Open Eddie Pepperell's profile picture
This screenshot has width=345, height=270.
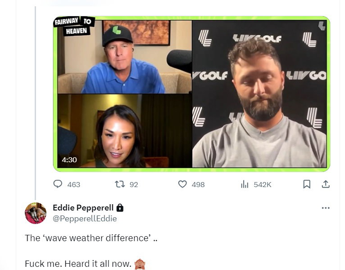pos(36,213)
